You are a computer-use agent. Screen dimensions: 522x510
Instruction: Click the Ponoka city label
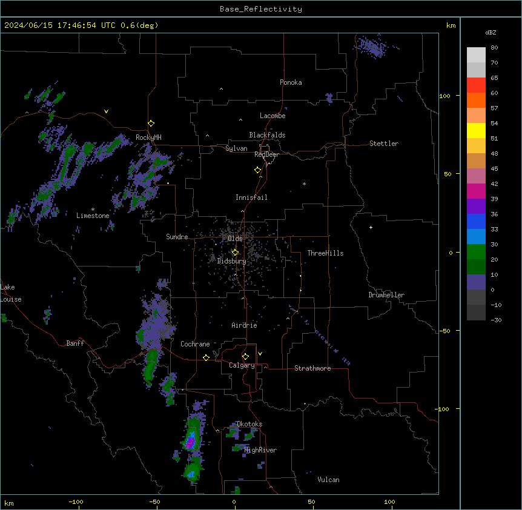point(291,82)
